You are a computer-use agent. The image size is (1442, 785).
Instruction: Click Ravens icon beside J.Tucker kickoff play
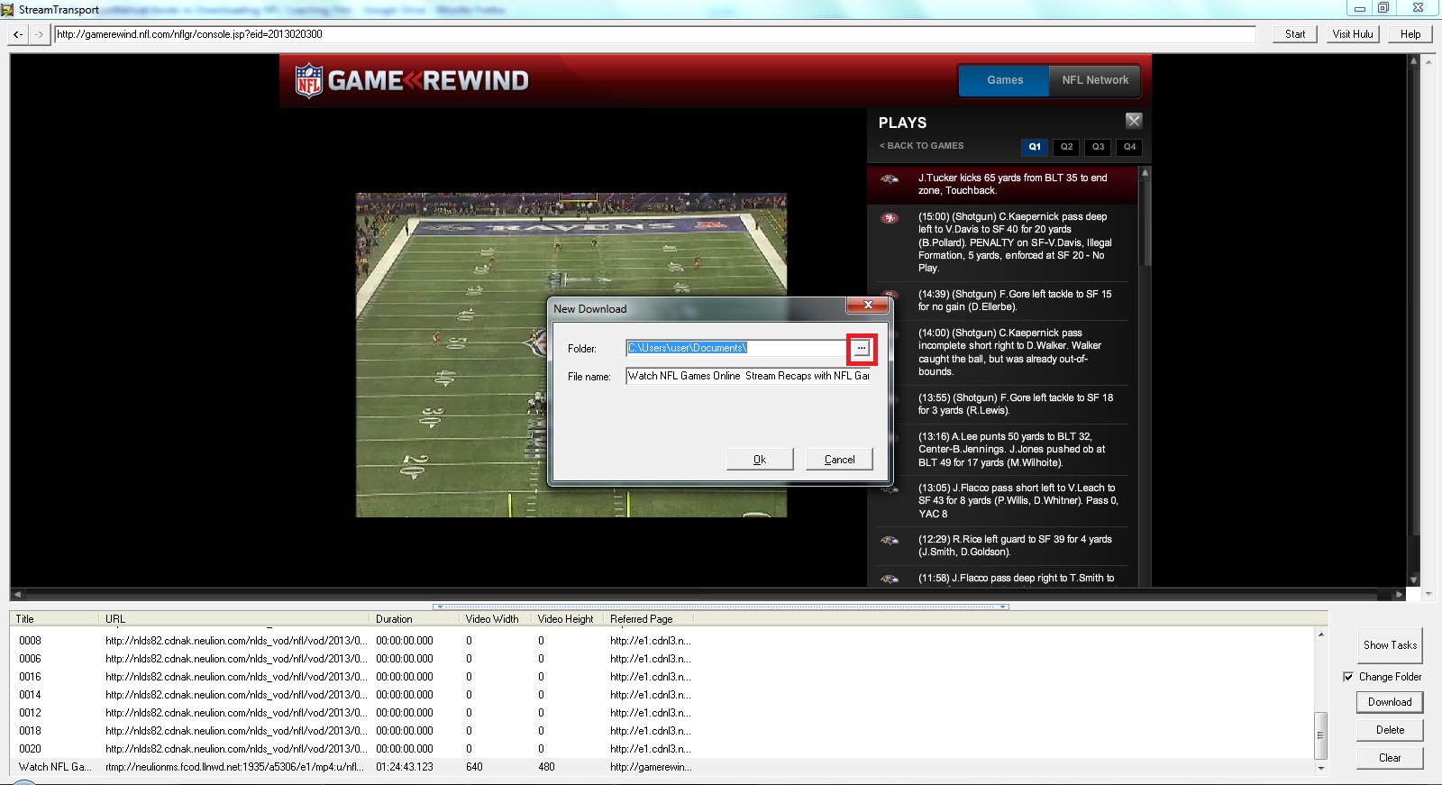890,179
